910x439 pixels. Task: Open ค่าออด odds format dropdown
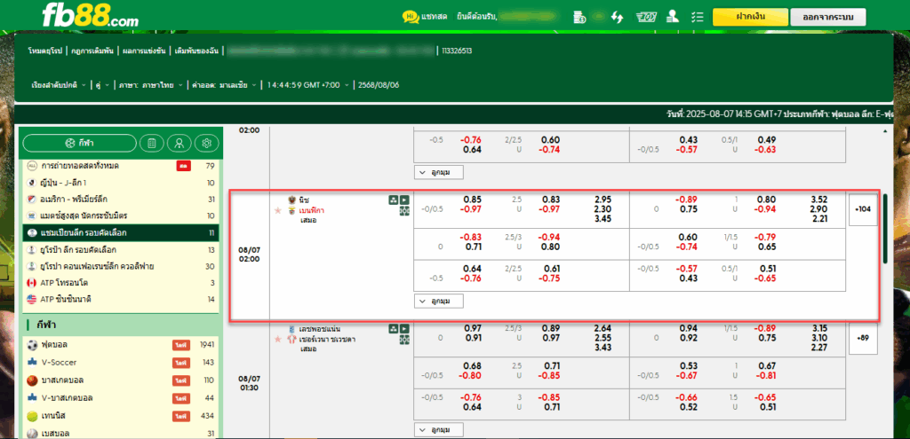[x=225, y=85]
